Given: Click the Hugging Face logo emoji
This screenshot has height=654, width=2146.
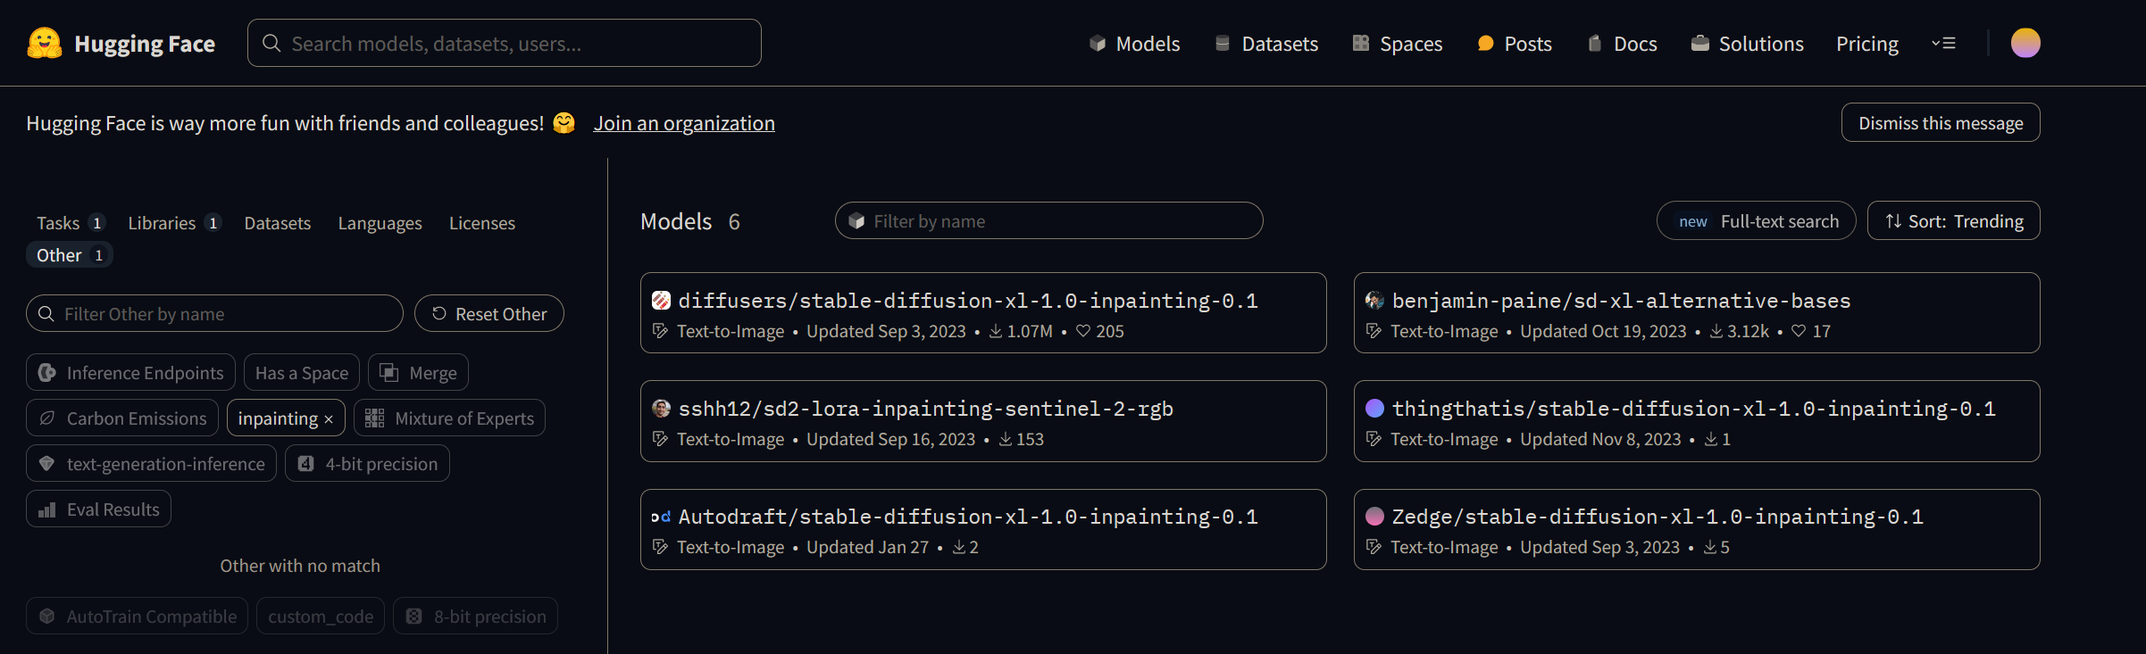Looking at the screenshot, I should coord(45,43).
